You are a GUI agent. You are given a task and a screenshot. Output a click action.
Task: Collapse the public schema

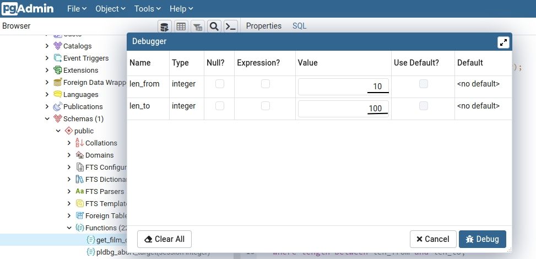[58, 131]
